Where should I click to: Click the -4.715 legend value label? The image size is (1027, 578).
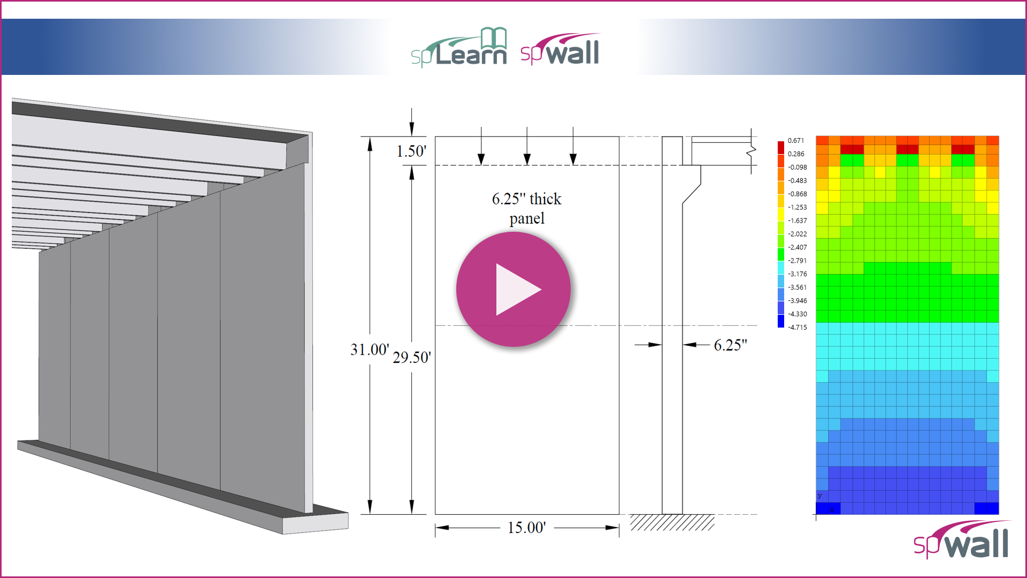coord(797,328)
